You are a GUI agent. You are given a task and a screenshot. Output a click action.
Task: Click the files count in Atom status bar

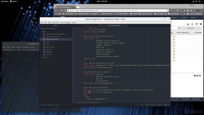point(167,105)
